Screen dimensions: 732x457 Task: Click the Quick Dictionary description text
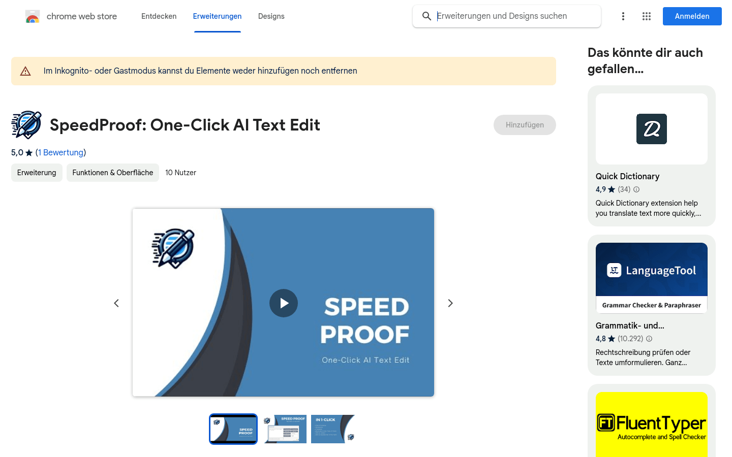[649, 208]
